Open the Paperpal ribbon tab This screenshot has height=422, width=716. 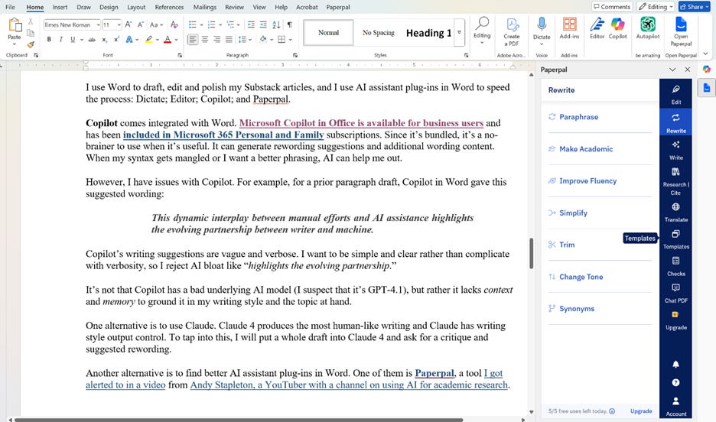click(338, 7)
